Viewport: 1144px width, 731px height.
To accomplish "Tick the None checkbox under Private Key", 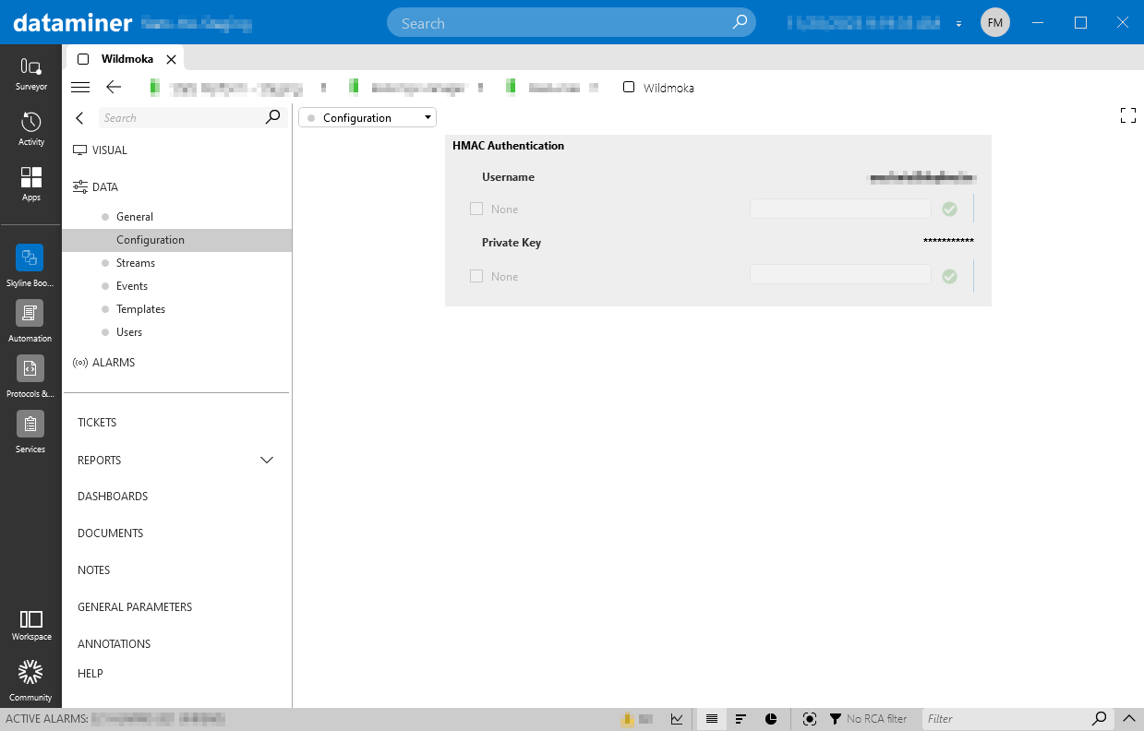I will 476,276.
